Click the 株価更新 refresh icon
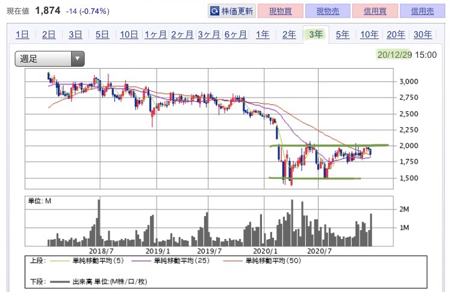 coord(214,11)
